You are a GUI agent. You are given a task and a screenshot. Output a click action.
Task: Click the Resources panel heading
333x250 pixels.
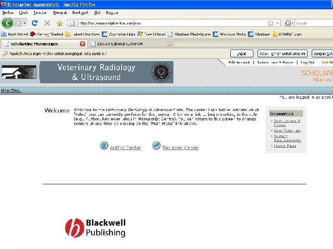click(x=286, y=114)
